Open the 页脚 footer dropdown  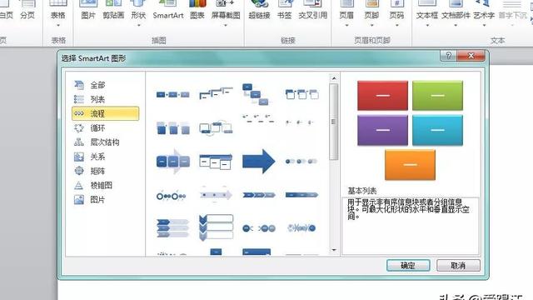[x=371, y=25]
